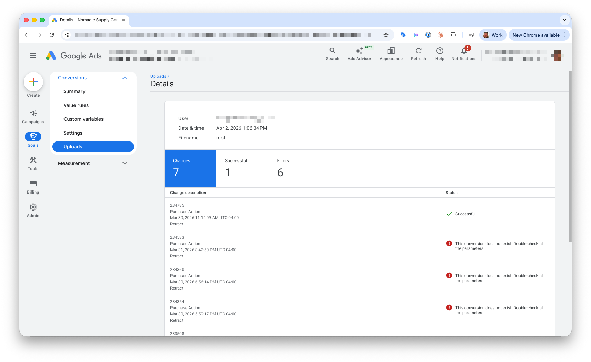Image resolution: width=591 pixels, height=362 pixels.
Task: Switch to the Successful tab
Action: pos(236,168)
